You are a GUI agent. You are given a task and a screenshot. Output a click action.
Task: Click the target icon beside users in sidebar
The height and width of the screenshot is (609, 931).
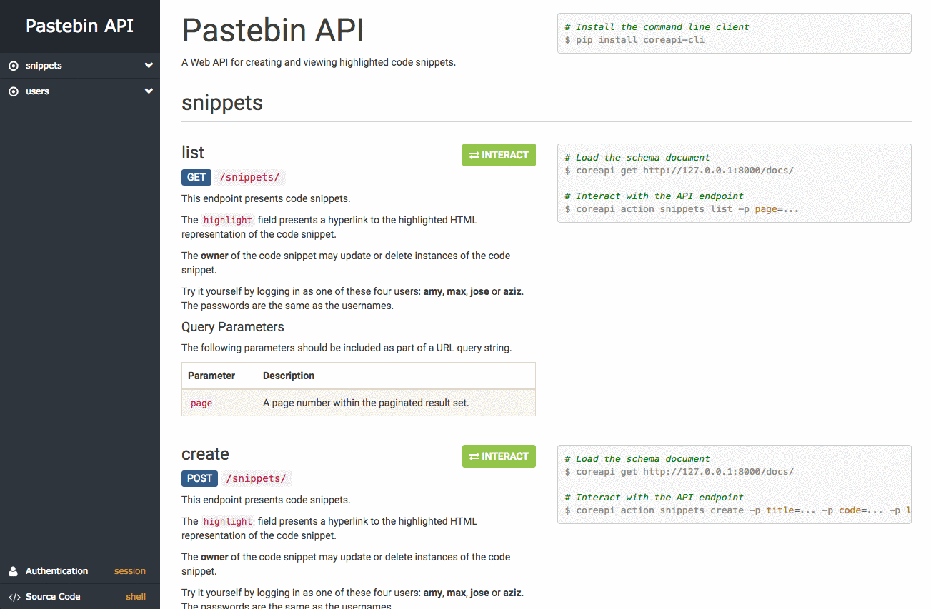tap(14, 91)
